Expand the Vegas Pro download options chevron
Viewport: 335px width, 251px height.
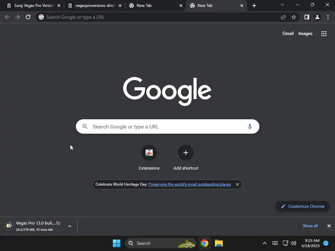click(70, 226)
